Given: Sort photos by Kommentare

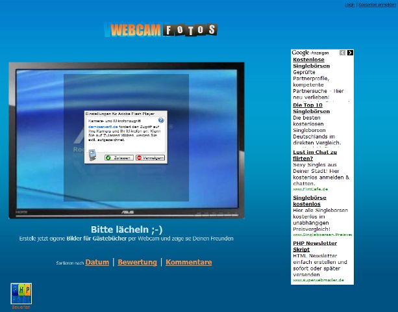Looking at the screenshot, I should 188,263.
